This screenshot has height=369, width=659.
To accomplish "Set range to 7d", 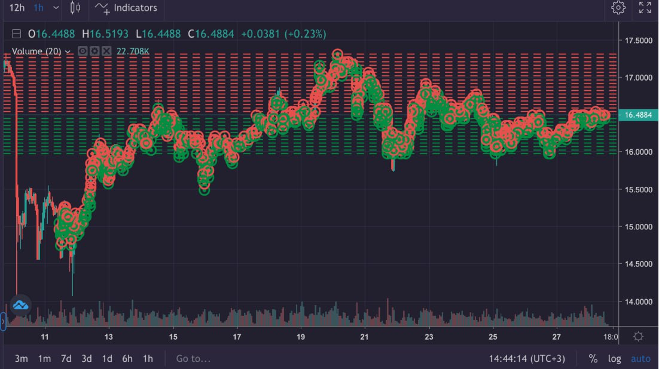I will pyautogui.click(x=66, y=358).
